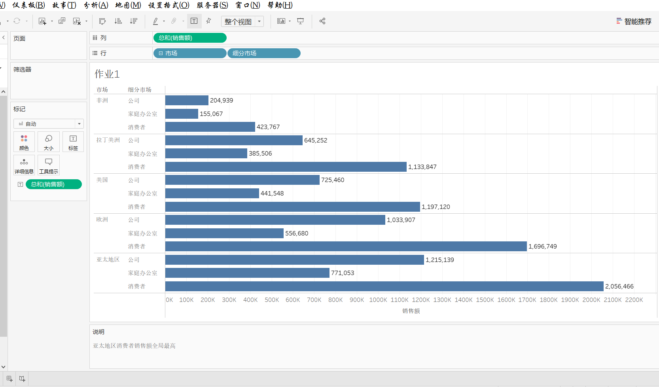659x387 pixels.
Task: Click the 市场 column header
Action: pos(102,90)
